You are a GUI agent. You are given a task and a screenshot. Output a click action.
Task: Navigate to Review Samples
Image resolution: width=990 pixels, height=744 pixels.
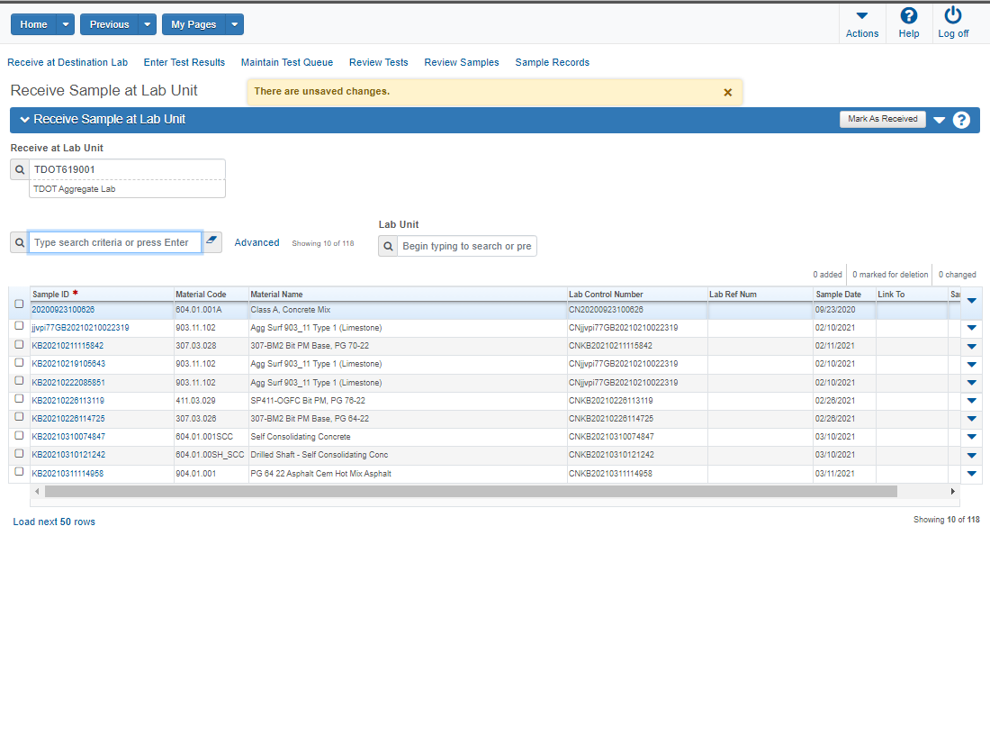point(462,62)
